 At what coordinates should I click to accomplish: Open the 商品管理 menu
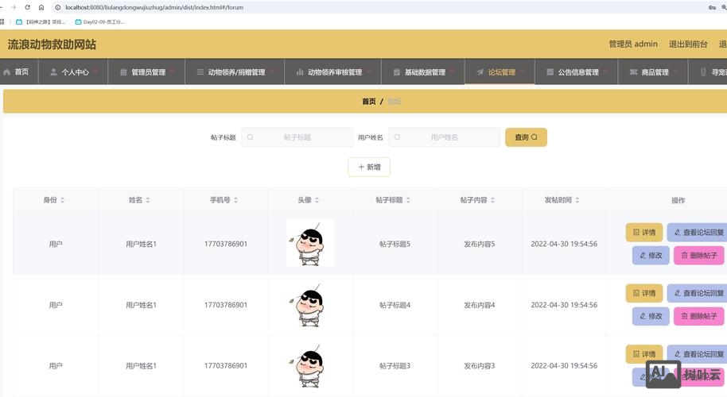(653, 71)
